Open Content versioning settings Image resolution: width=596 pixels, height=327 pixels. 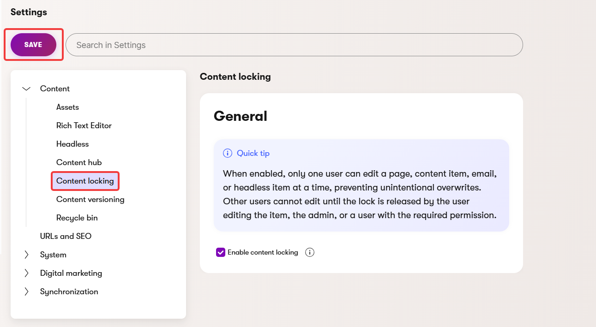click(x=90, y=199)
